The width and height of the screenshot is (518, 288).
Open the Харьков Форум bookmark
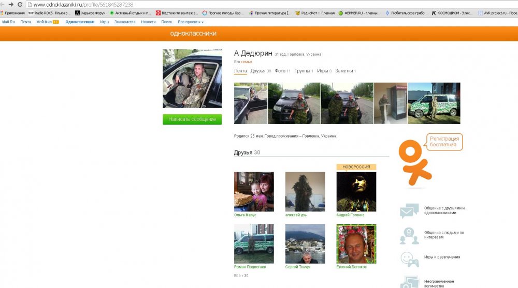click(x=90, y=13)
